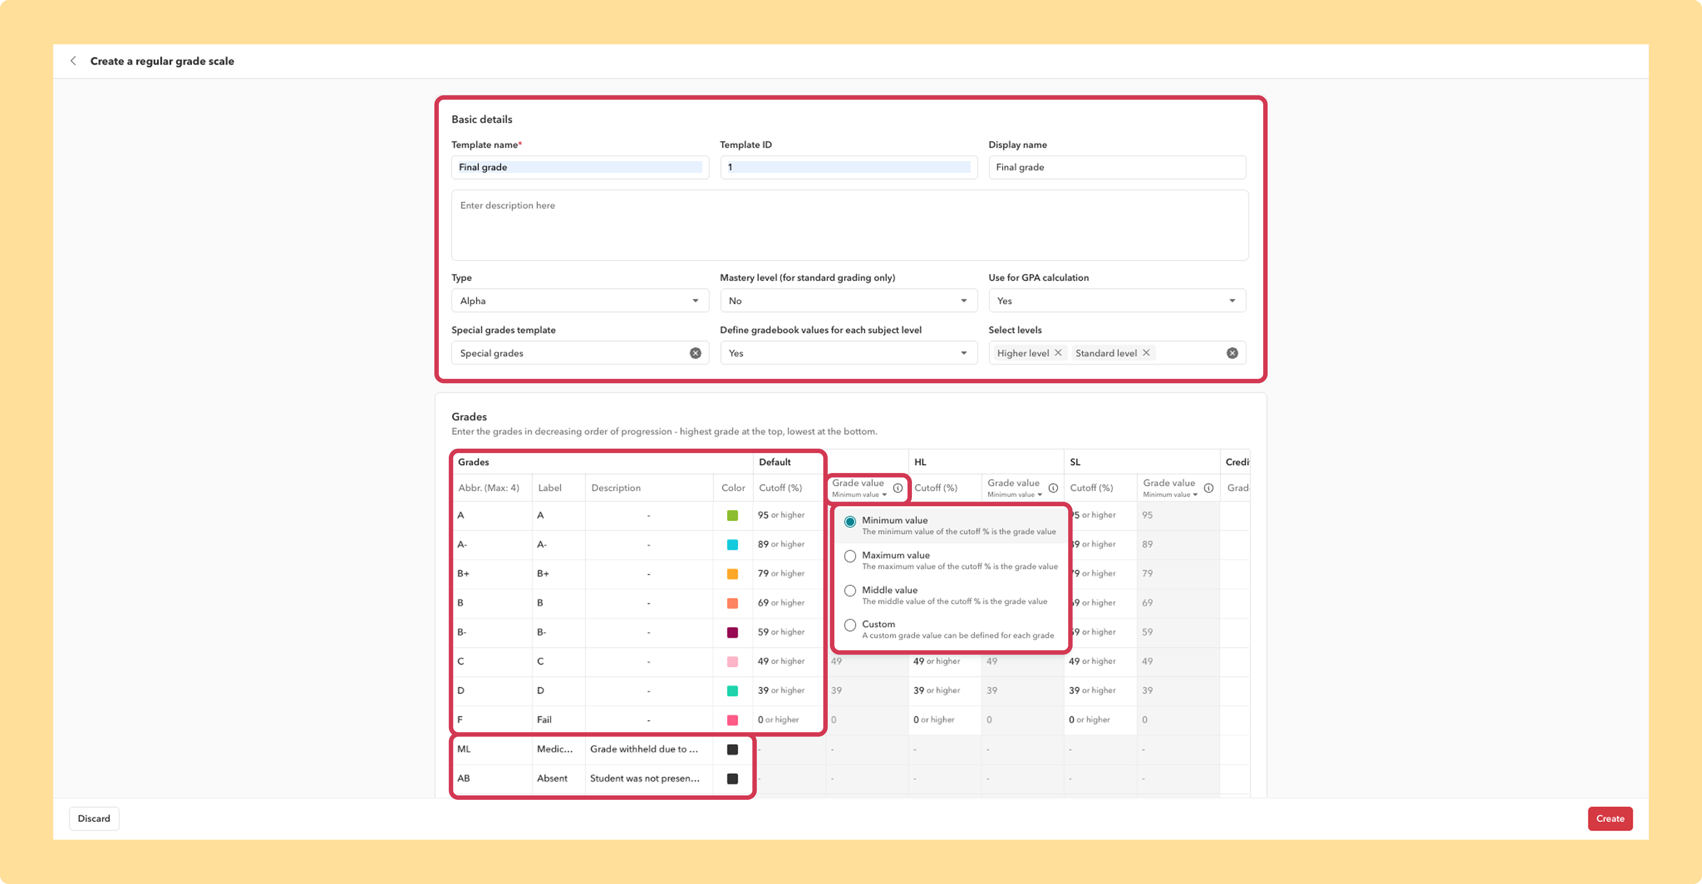Select the Maximum value radio option
The image size is (1702, 884).
click(x=850, y=556)
